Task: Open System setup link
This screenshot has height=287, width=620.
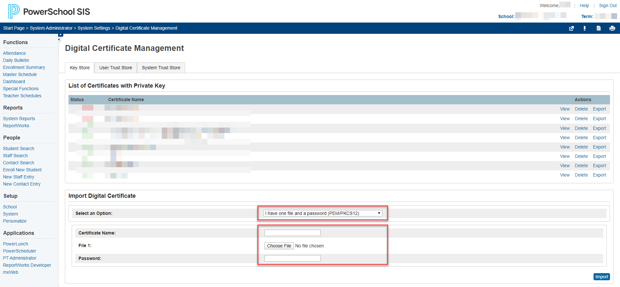Action: pyautogui.click(x=10, y=214)
